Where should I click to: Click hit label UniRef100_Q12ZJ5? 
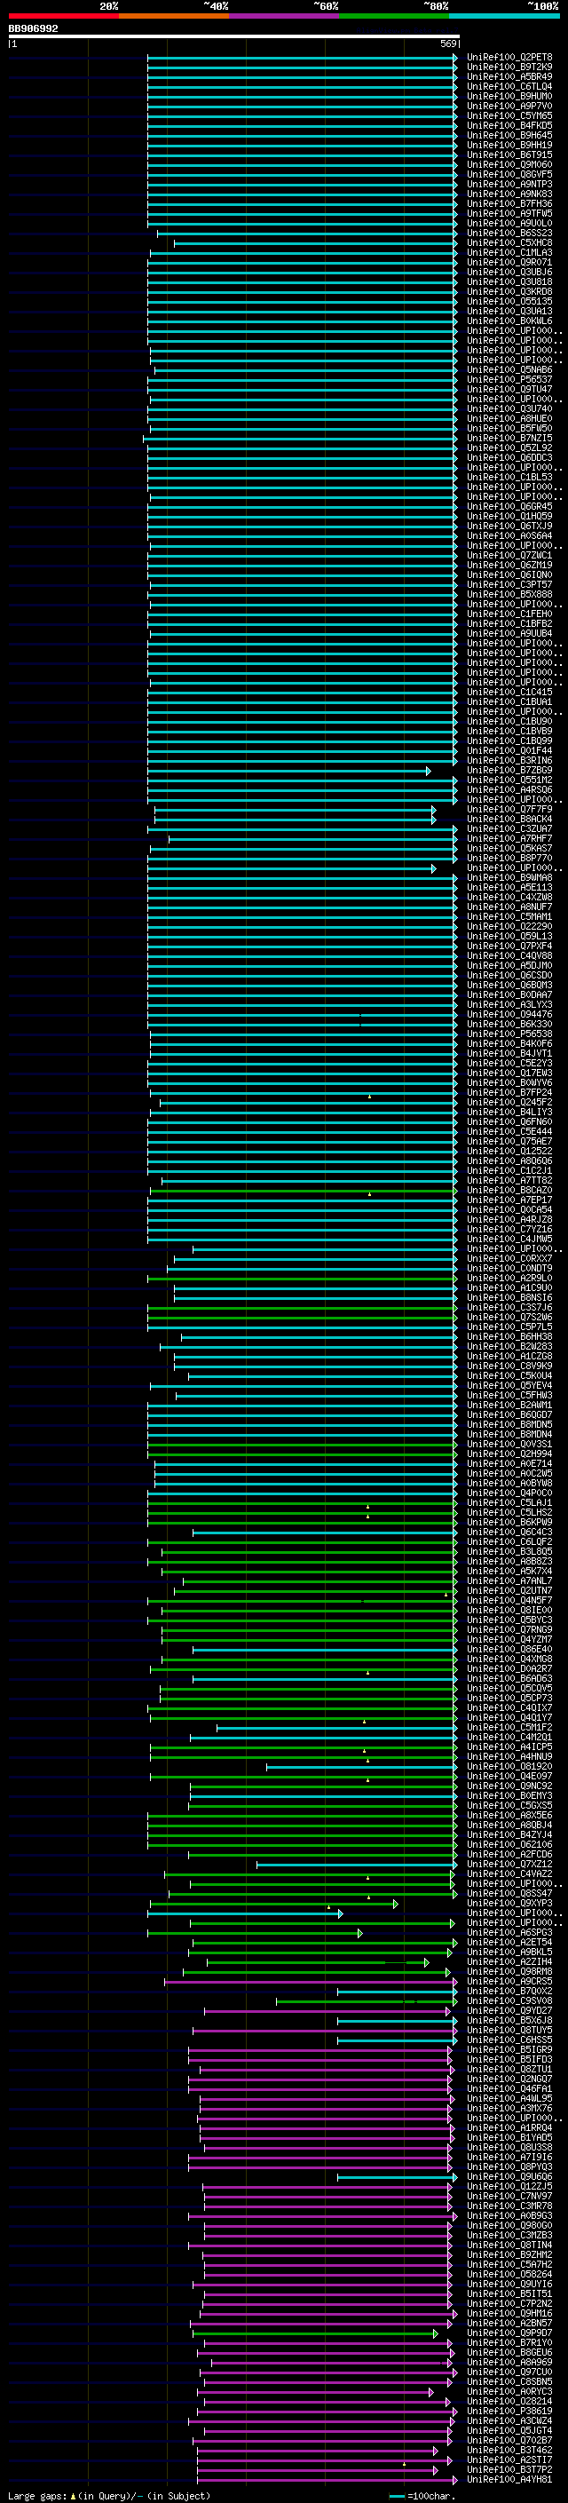point(509,2186)
